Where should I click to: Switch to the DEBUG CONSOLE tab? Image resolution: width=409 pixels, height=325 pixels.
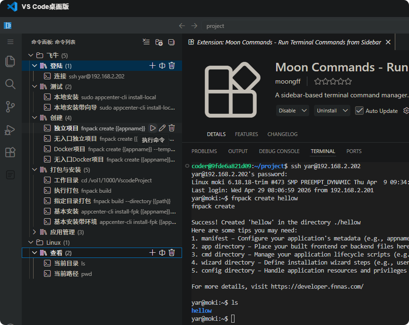279,151
